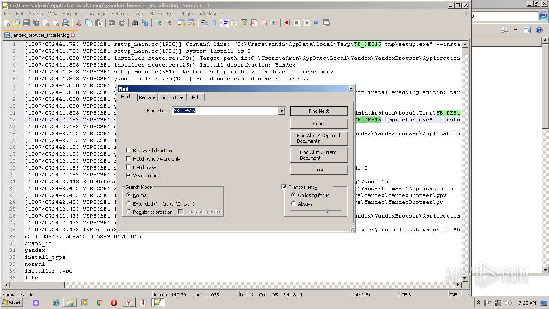Screen dimensions: 549x309
Task: Click the Undo toolbar icon
Action: pos(112,23)
